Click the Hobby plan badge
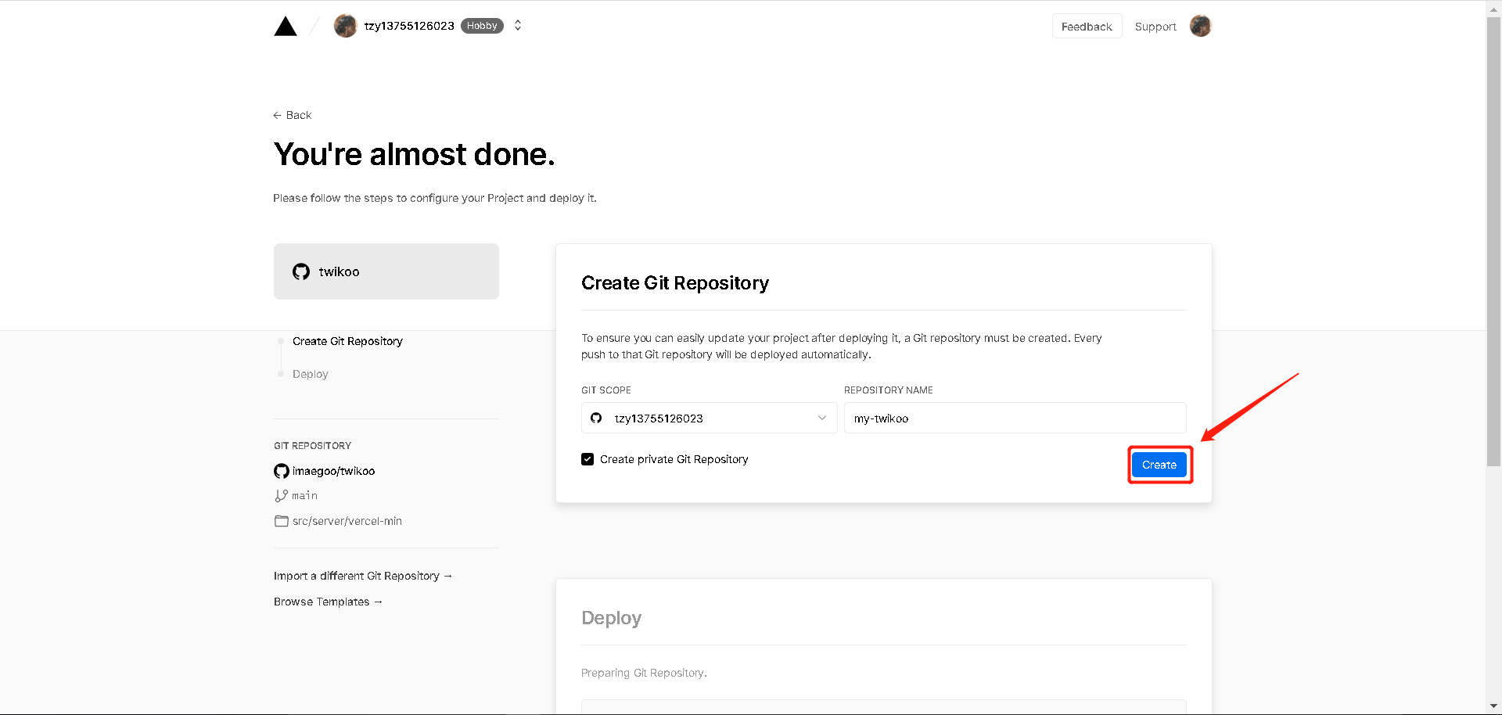1502x715 pixels. (482, 26)
